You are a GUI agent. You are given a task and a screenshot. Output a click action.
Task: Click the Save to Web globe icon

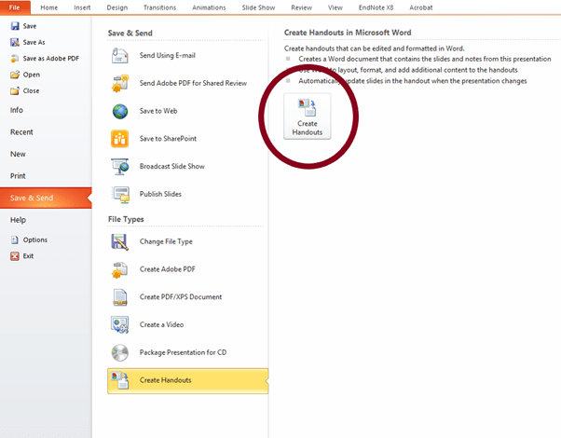coord(120,111)
